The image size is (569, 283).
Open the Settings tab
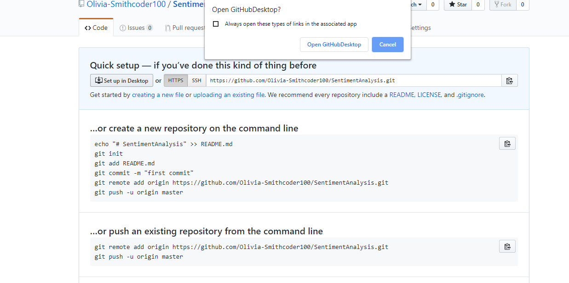pos(421,28)
